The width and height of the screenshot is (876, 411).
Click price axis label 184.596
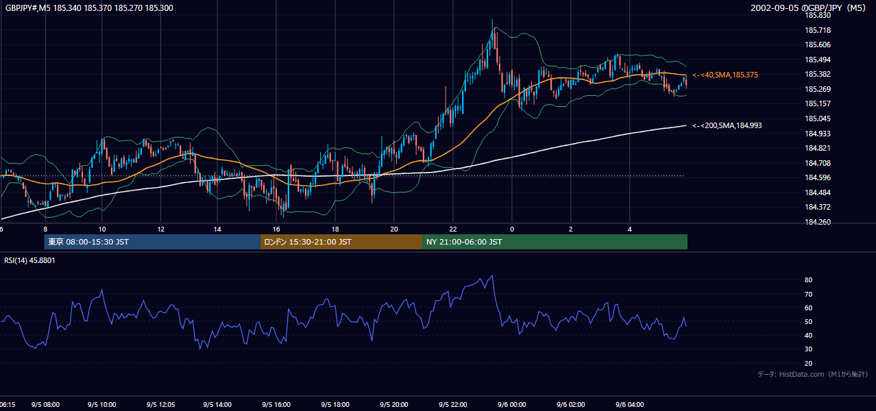(817, 177)
